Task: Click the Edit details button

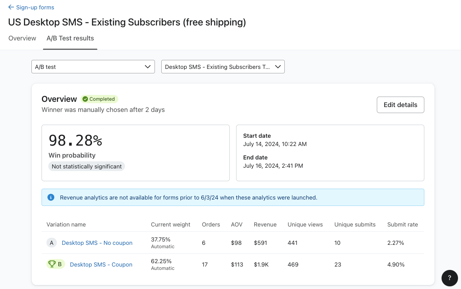Action: pos(400,105)
